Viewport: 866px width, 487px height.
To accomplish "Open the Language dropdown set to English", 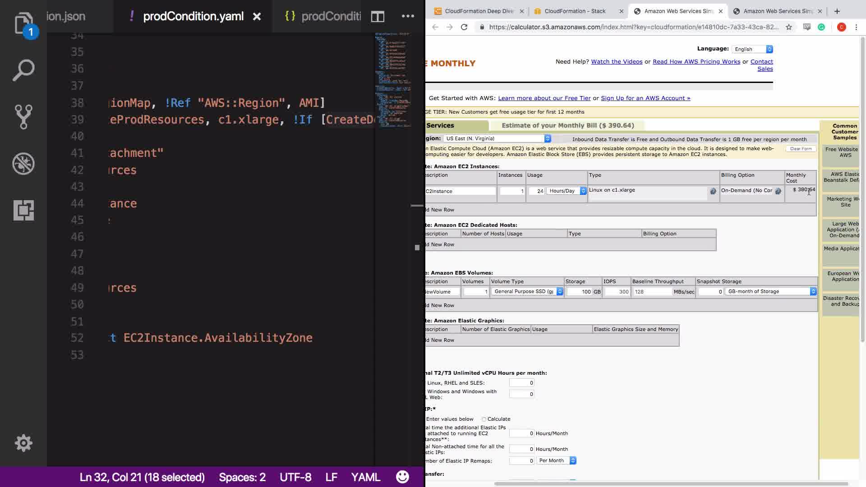I will (752, 49).
